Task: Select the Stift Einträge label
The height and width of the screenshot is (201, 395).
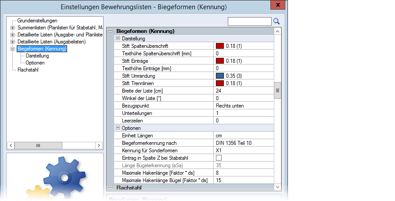Action: (x=135, y=61)
